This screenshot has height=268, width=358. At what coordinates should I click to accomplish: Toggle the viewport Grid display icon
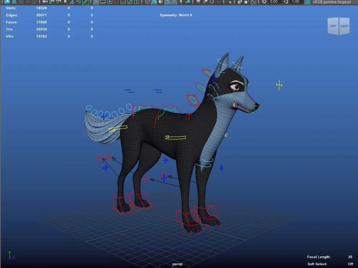[96, 1]
